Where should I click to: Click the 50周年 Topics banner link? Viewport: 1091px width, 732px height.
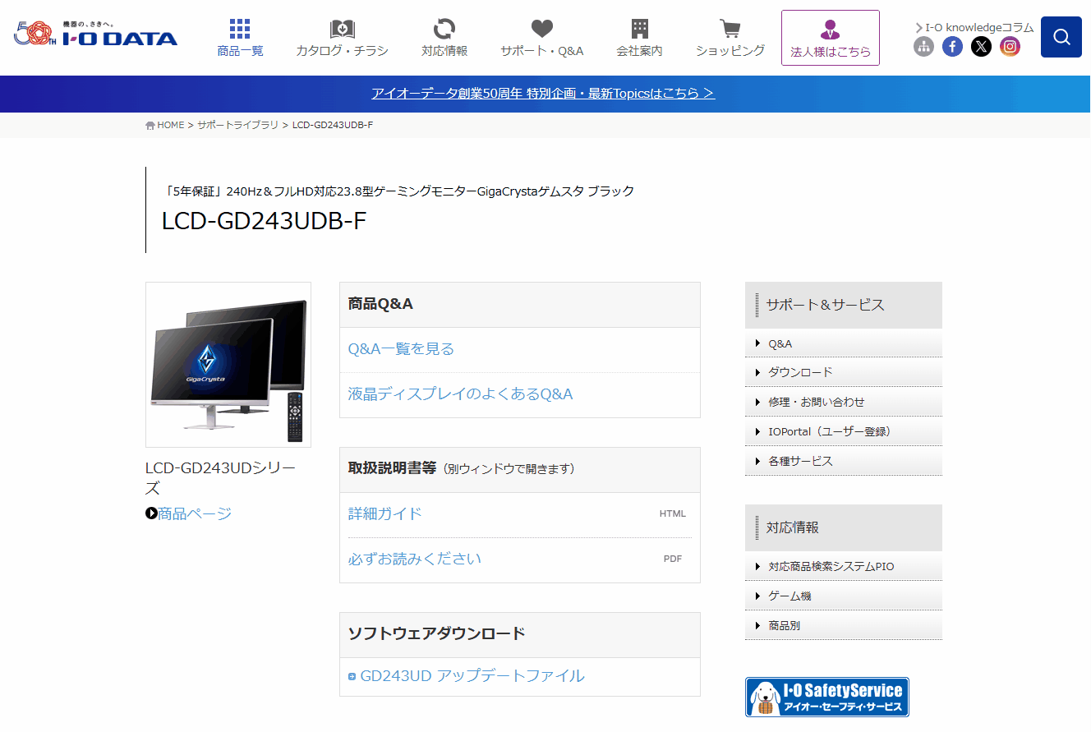(543, 94)
